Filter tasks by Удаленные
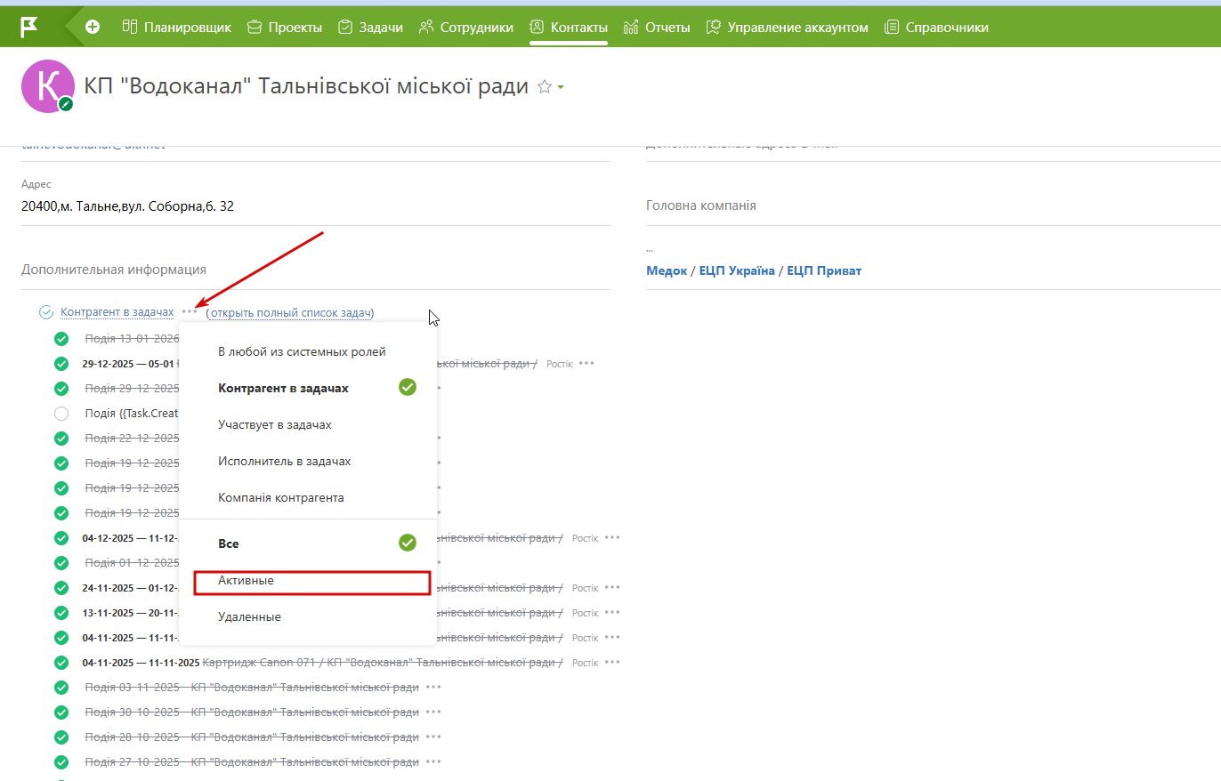This screenshot has width=1221, height=781. 308,616
